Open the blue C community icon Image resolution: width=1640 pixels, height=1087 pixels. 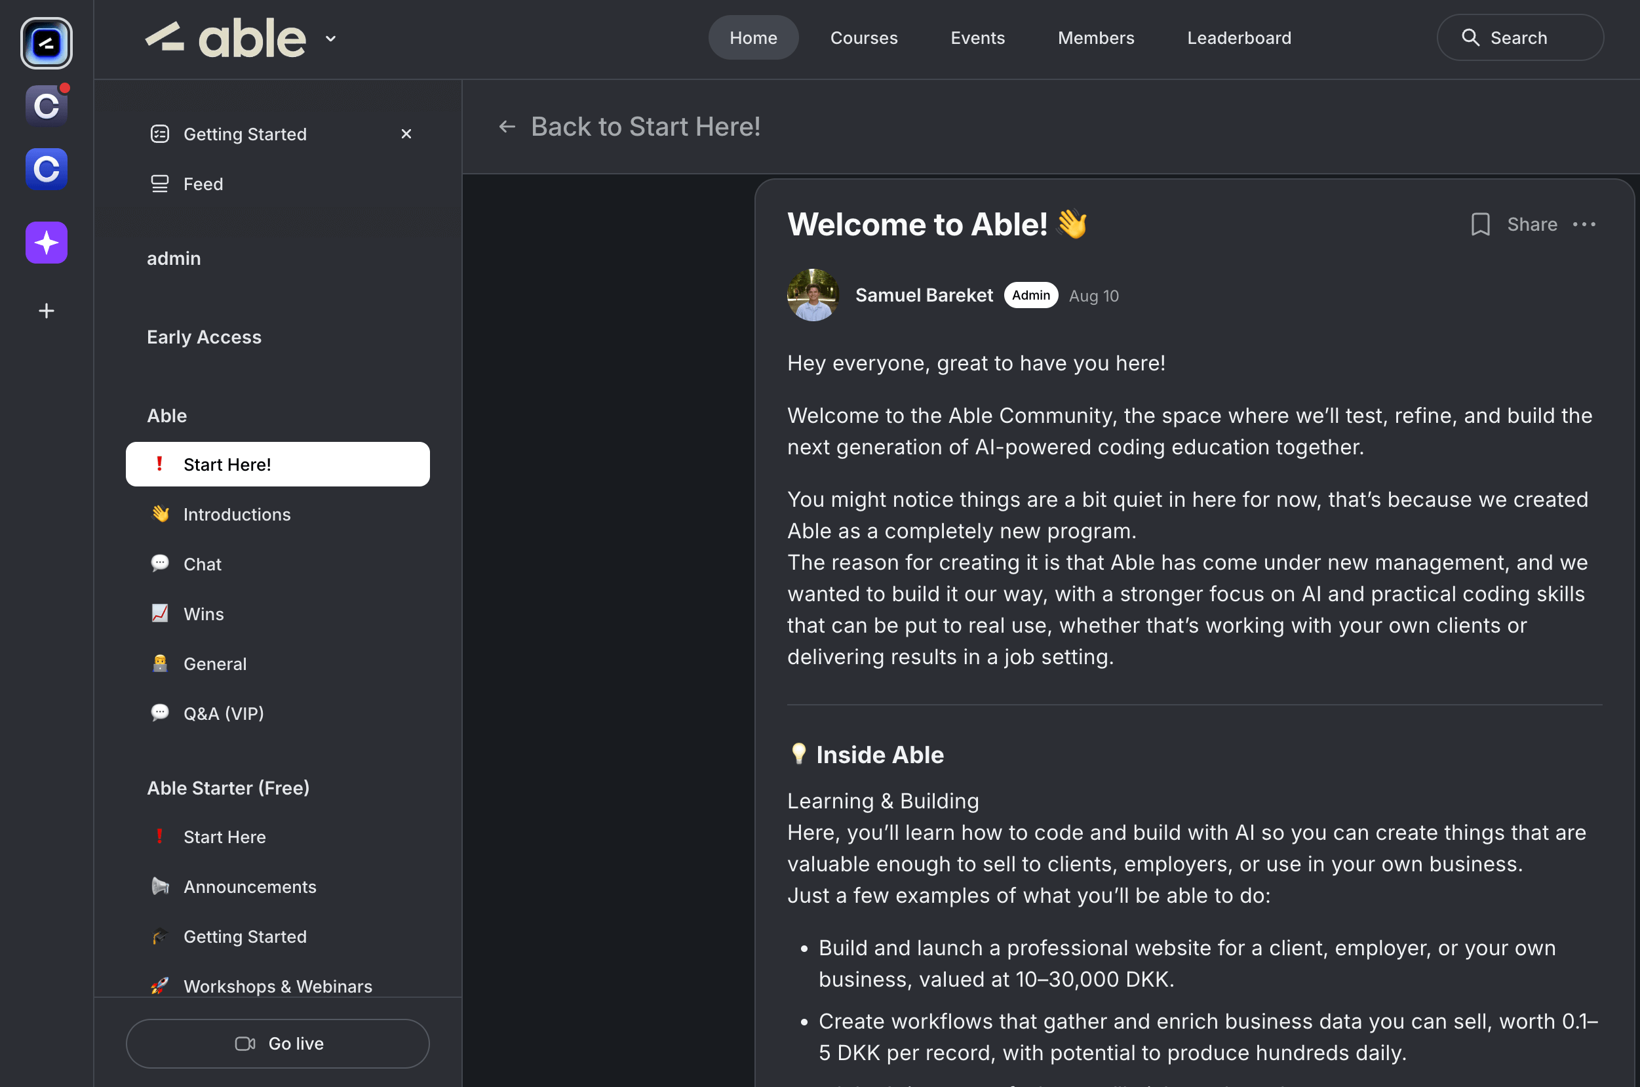[x=47, y=168]
